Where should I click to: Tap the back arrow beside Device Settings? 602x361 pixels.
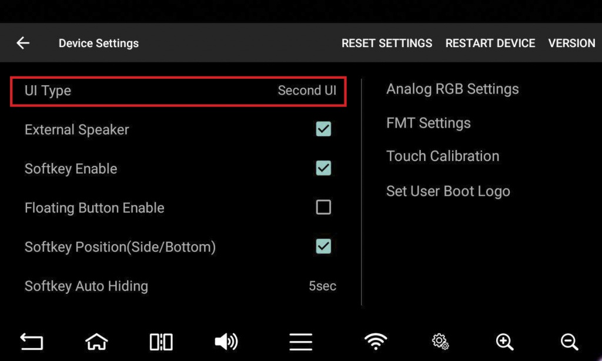pyautogui.click(x=23, y=43)
